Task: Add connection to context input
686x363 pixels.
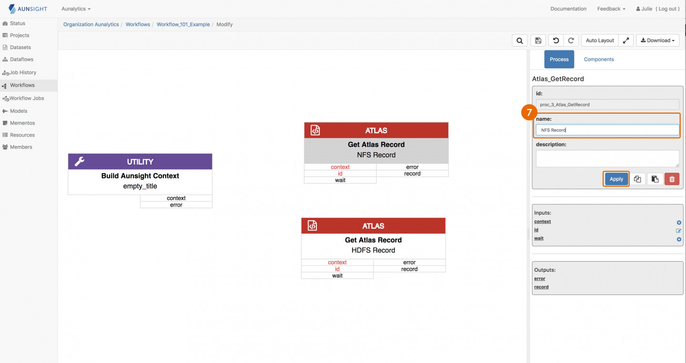Action: [679, 222]
